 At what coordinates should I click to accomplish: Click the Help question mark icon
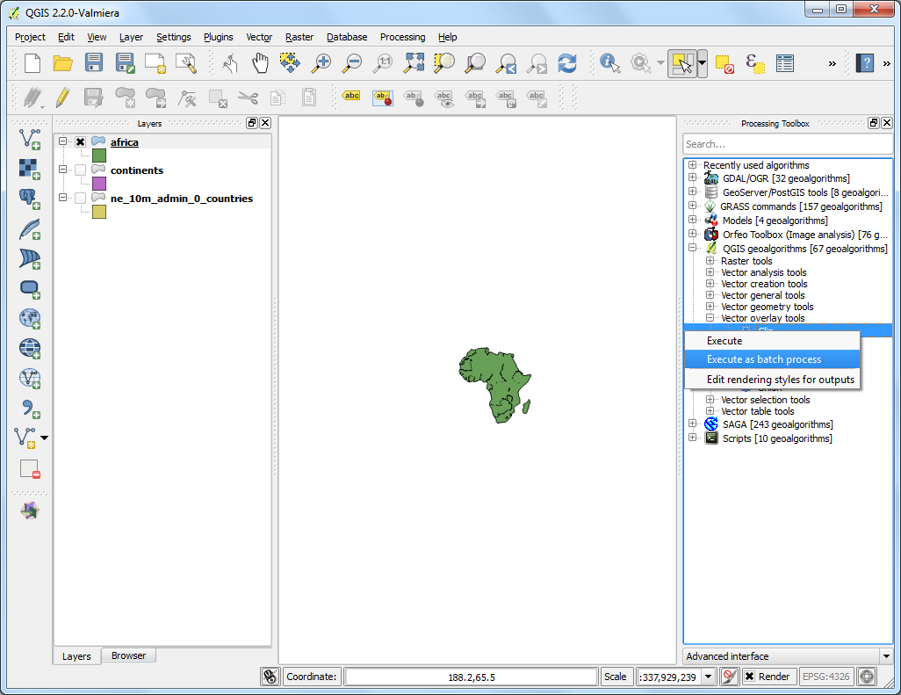click(x=865, y=62)
